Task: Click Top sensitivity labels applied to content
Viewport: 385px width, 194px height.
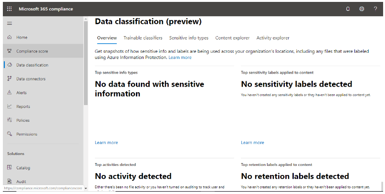Action: point(277,72)
